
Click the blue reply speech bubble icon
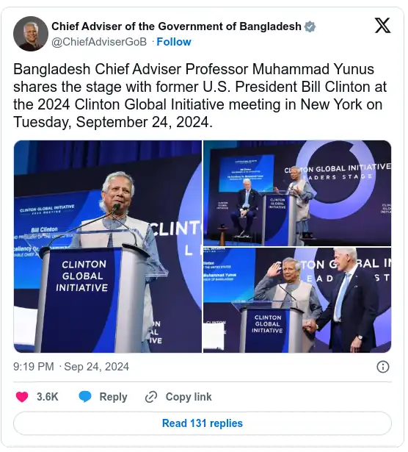click(x=85, y=397)
